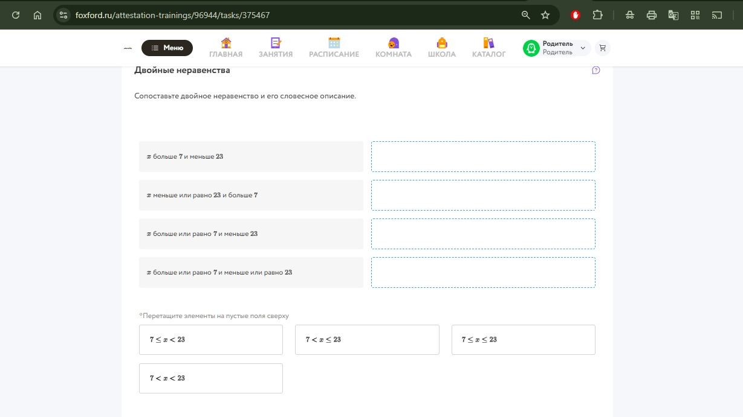Open the Меню button
743x417 pixels.
pyautogui.click(x=167, y=48)
